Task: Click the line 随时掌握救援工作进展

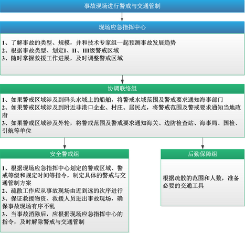Action: pyautogui.click(x=62, y=58)
